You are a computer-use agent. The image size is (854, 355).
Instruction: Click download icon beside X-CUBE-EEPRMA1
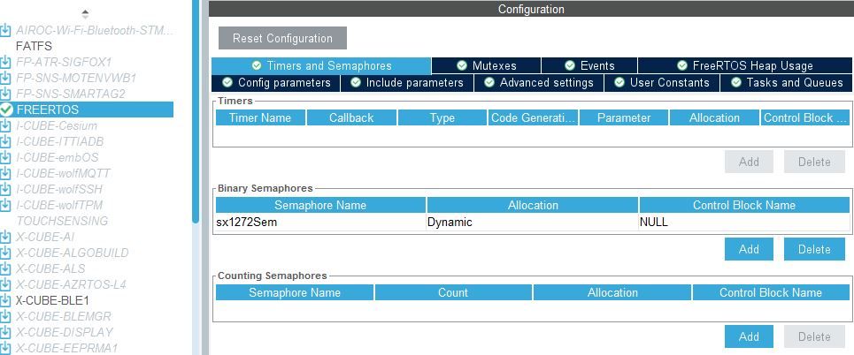point(6,348)
